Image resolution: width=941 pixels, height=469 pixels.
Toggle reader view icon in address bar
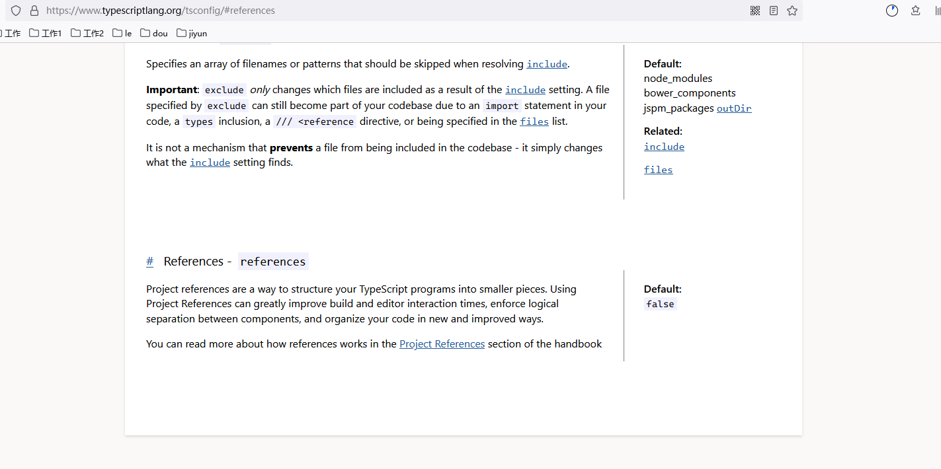(x=774, y=11)
